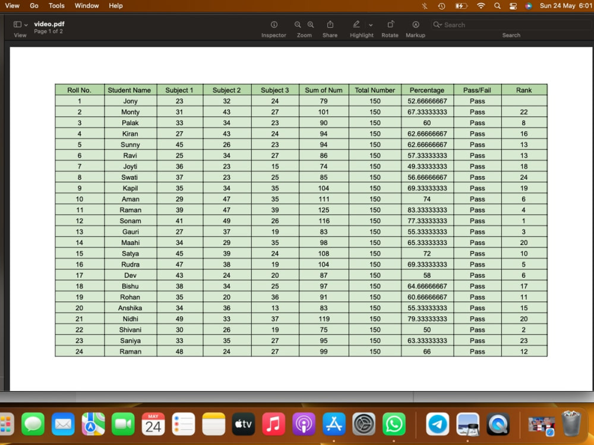The image size is (594, 445).
Task: Click the zoom out magnifier
Action: point(298,24)
